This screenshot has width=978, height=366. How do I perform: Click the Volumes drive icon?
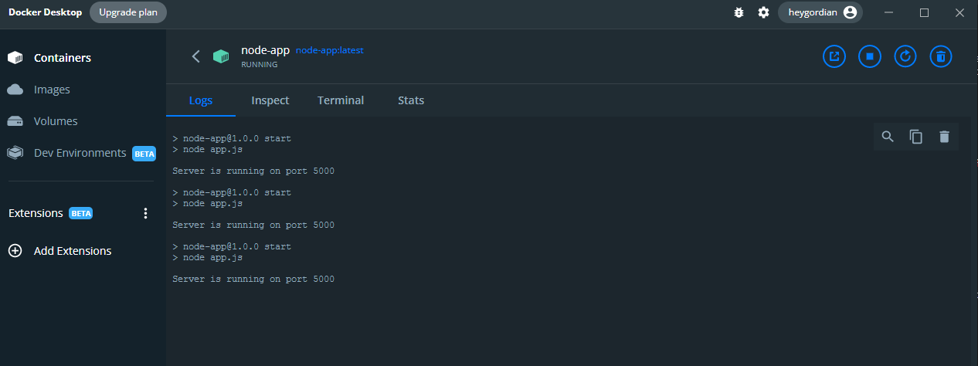point(15,121)
